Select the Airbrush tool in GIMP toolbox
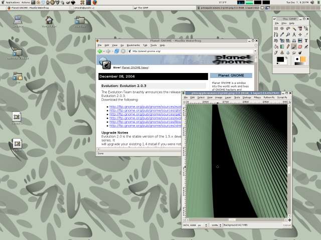The image size is (321, 240). 306,46
